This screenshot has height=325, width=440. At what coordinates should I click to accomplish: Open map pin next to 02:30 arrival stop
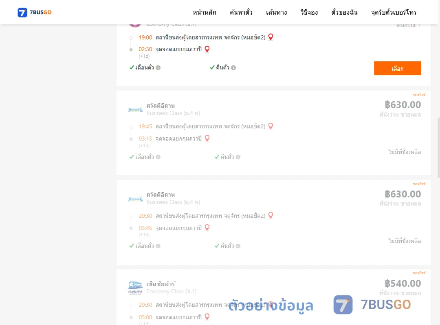click(x=207, y=49)
